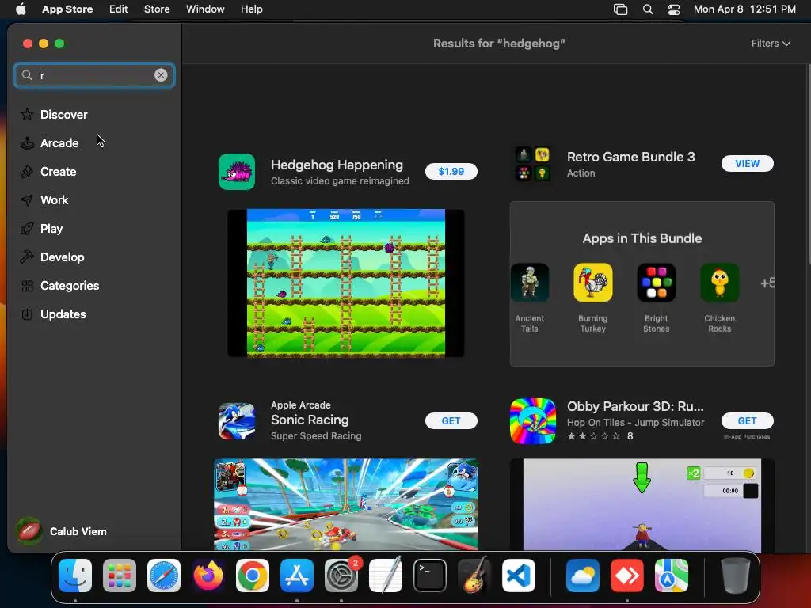Screen dimensions: 811x608
Task: Click the Play rocket icon
Action: (27, 228)
